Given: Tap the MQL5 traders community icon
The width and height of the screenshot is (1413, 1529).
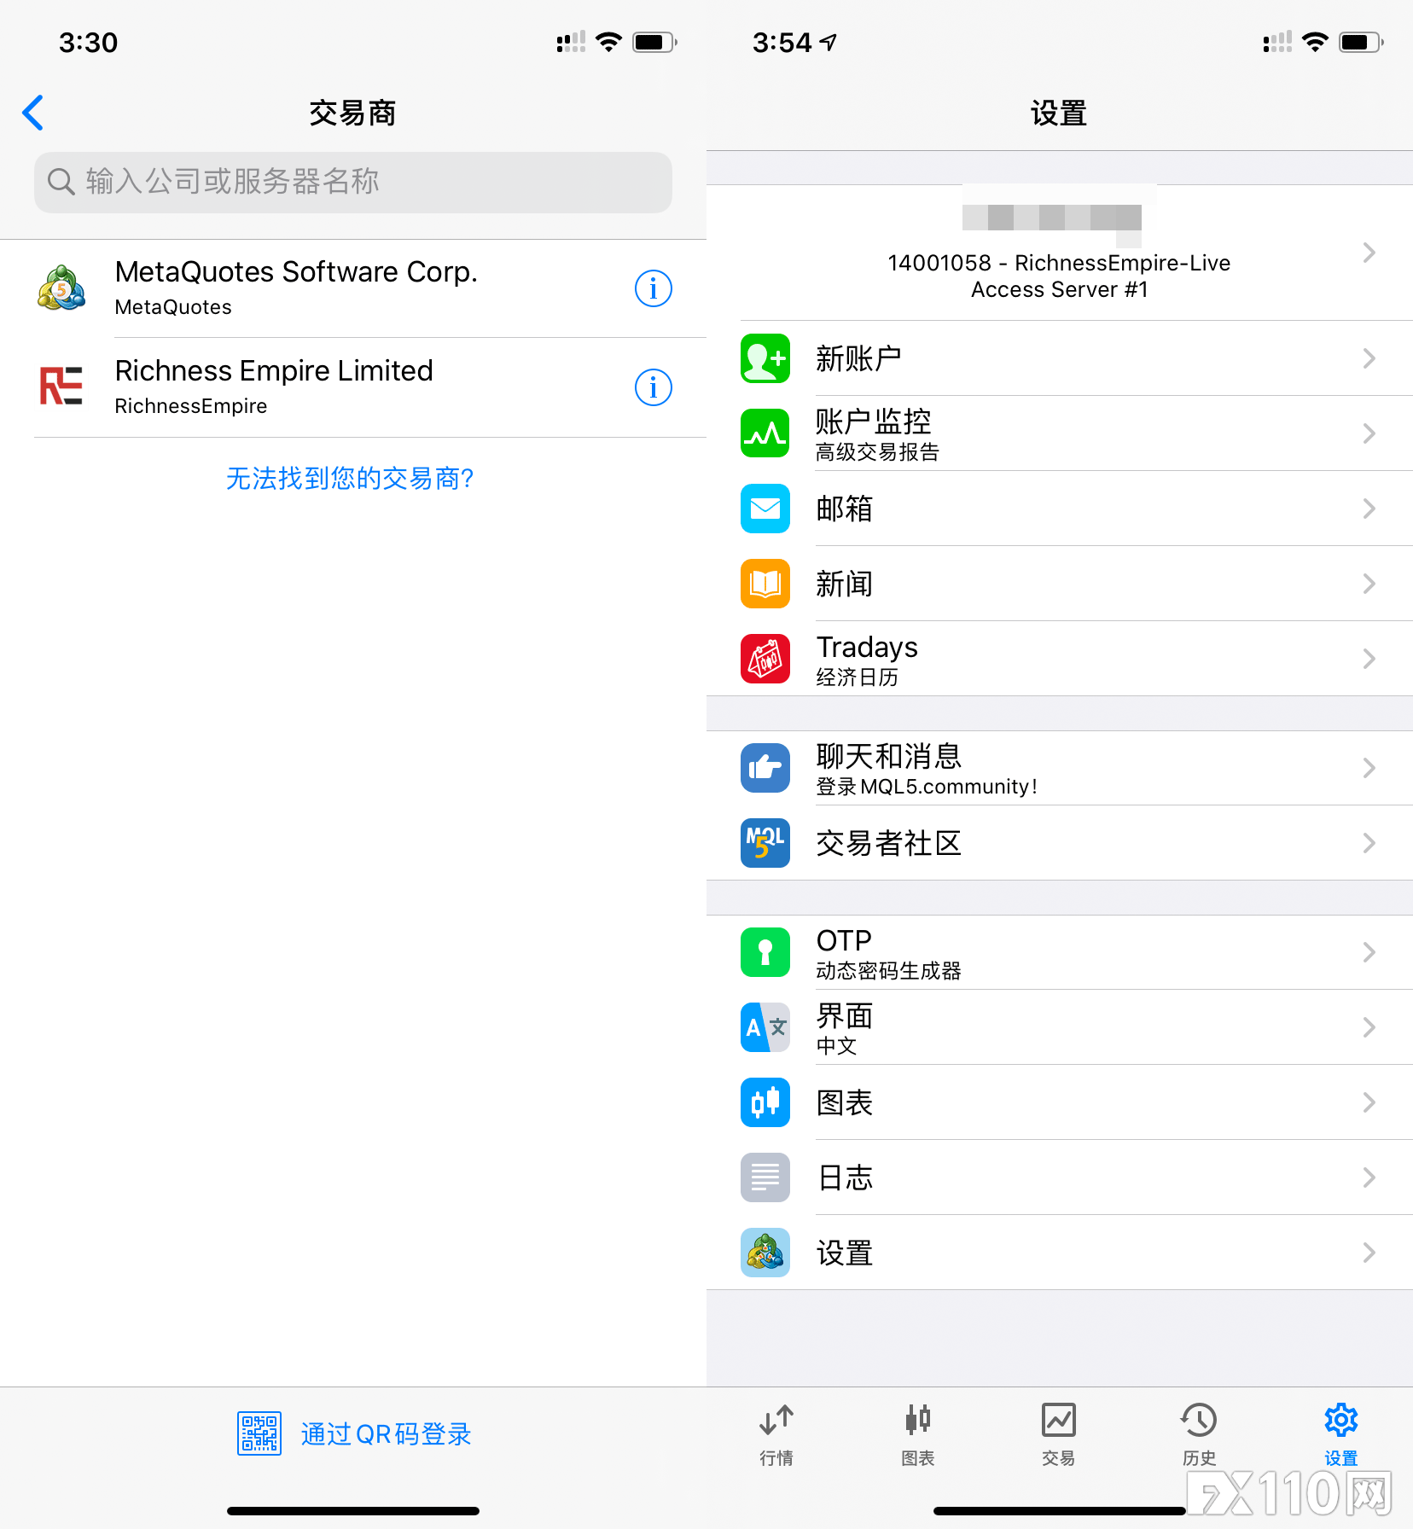Looking at the screenshot, I should tap(765, 843).
